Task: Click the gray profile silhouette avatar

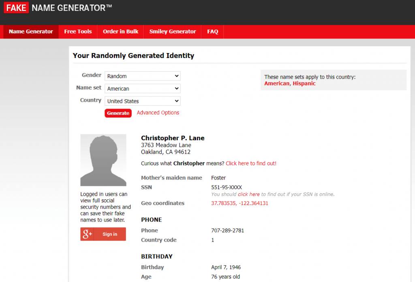Action: coord(103,160)
